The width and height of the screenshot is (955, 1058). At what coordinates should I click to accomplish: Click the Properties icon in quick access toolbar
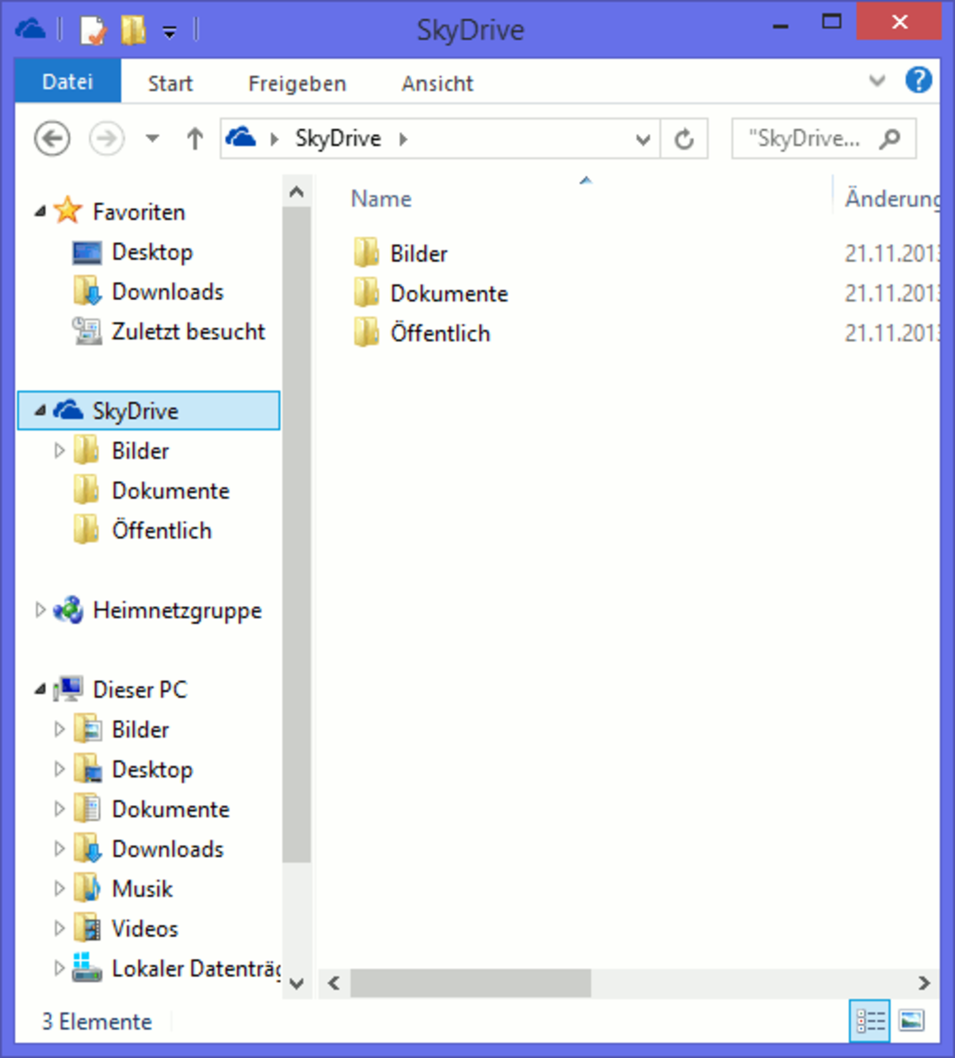point(93,31)
